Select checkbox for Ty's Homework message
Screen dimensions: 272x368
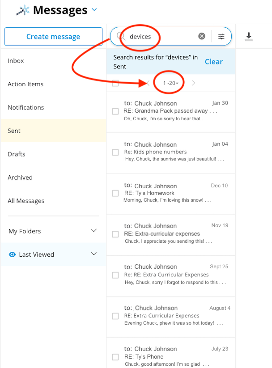tap(115, 193)
